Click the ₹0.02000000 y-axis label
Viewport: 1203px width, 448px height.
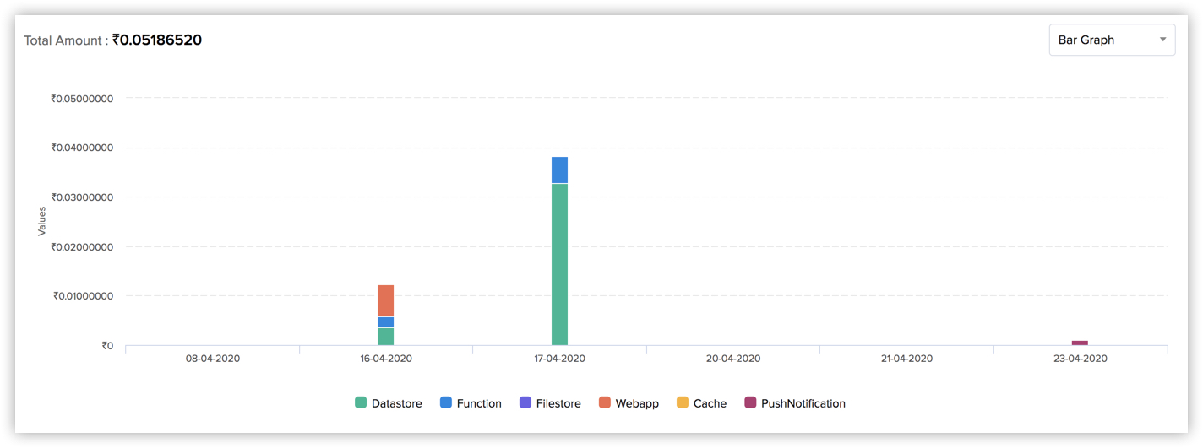click(83, 247)
